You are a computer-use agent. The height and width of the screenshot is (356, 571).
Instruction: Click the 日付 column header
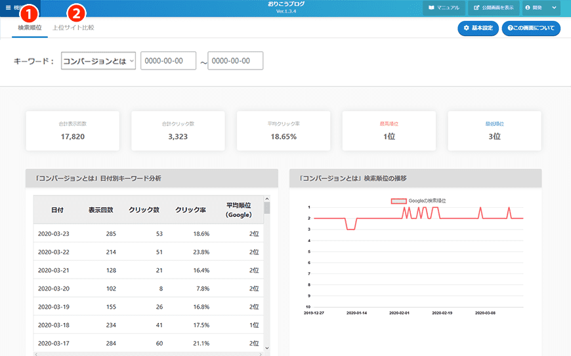pyautogui.click(x=57, y=210)
